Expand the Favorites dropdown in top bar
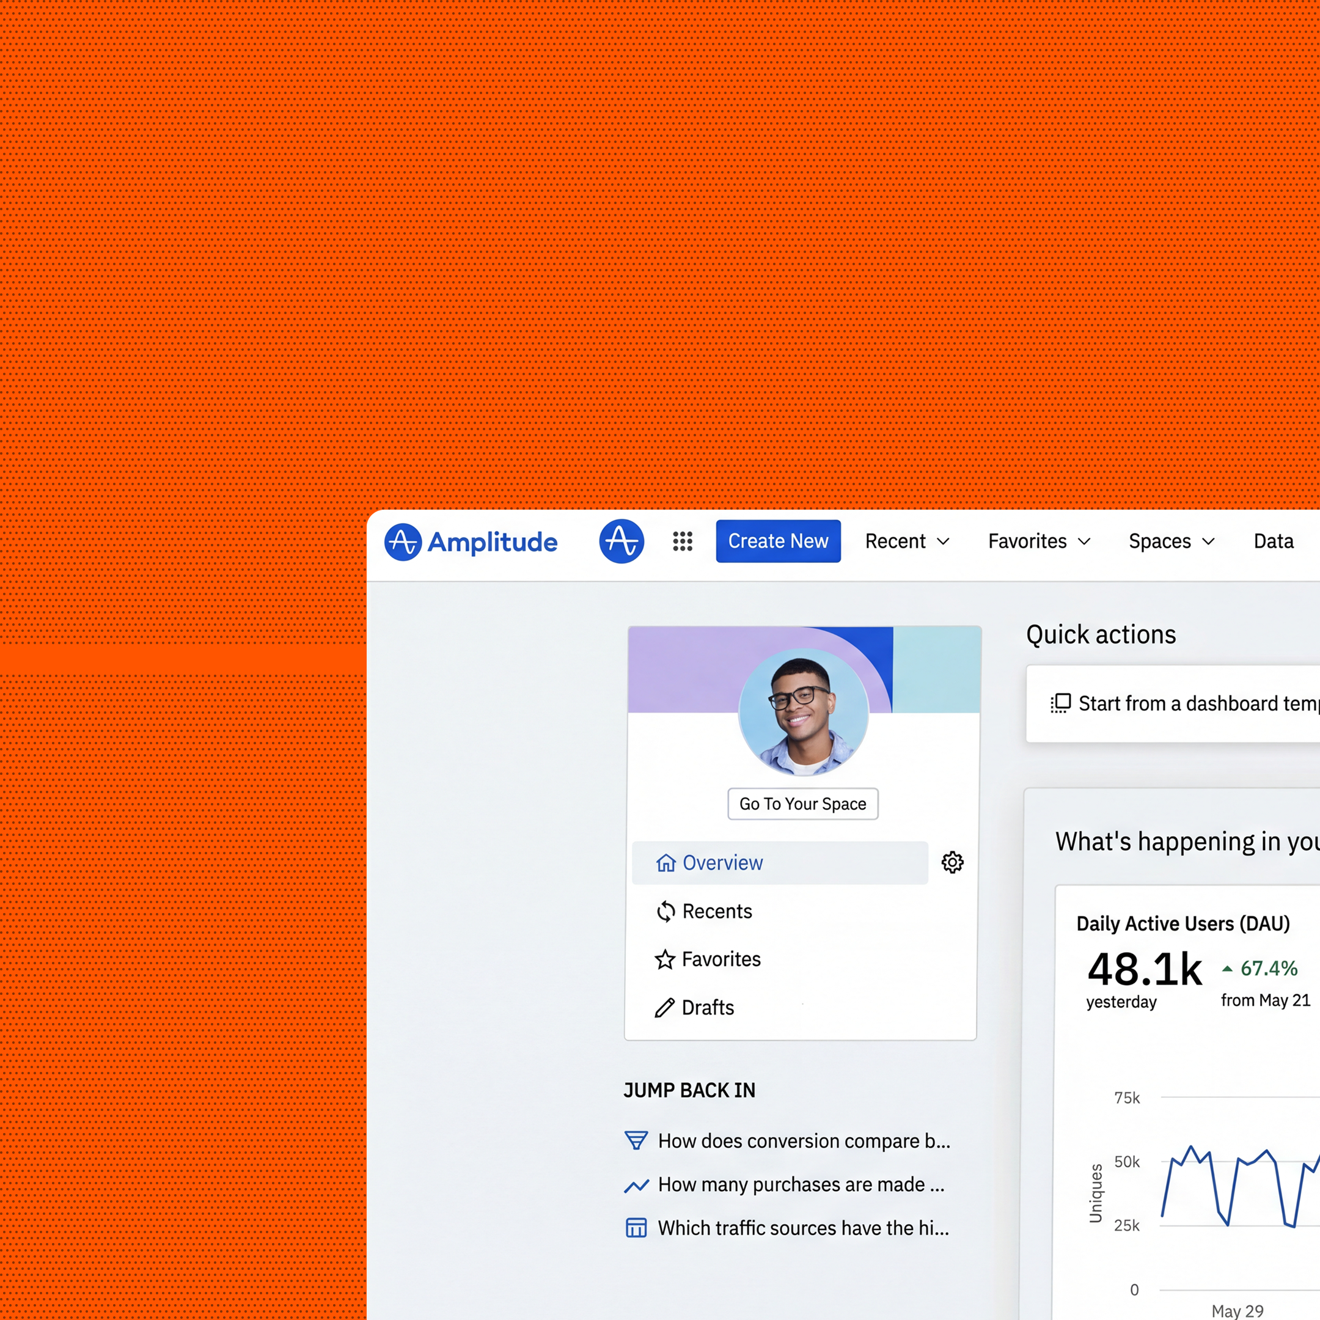 point(1038,541)
